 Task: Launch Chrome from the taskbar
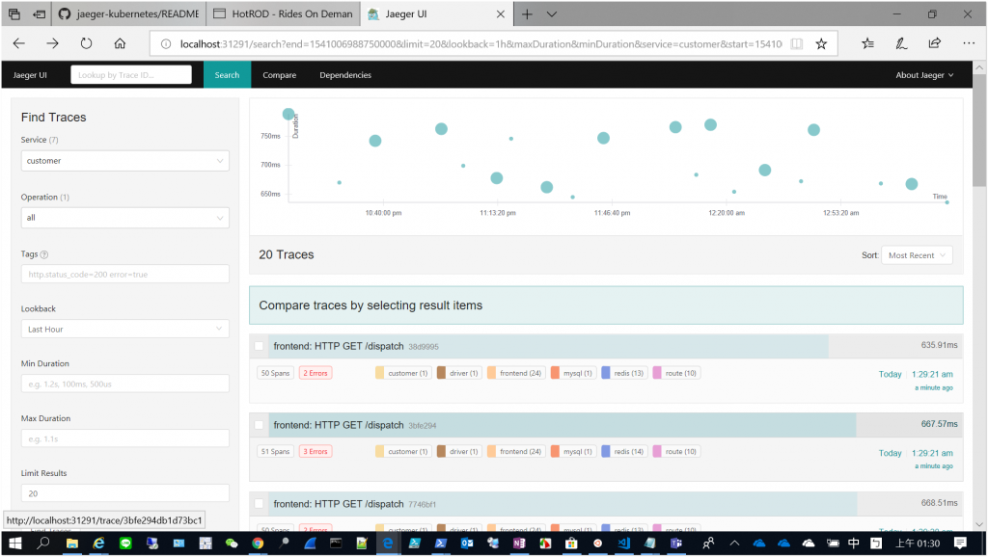click(258, 544)
